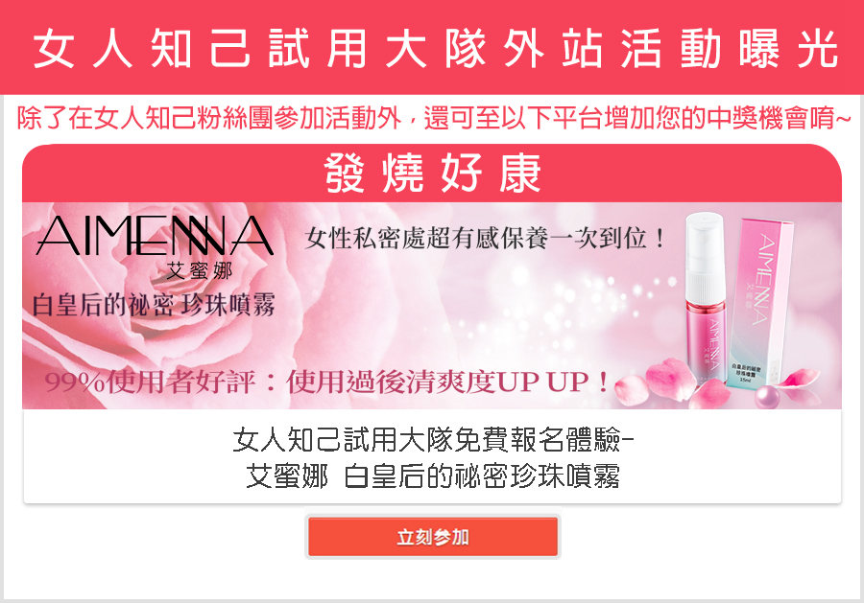Click the 使用過後清爽度UP UP text

pos(448,382)
